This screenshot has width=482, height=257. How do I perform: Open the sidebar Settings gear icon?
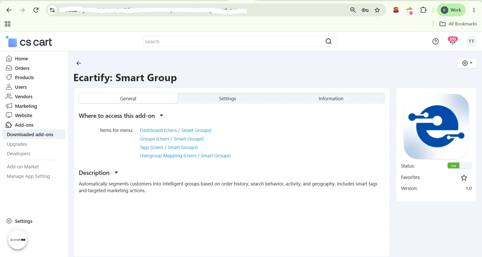[9, 221]
